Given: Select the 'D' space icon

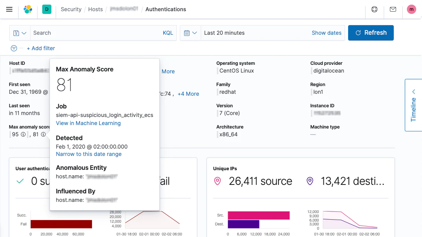Looking at the screenshot, I should pyautogui.click(x=46, y=9).
